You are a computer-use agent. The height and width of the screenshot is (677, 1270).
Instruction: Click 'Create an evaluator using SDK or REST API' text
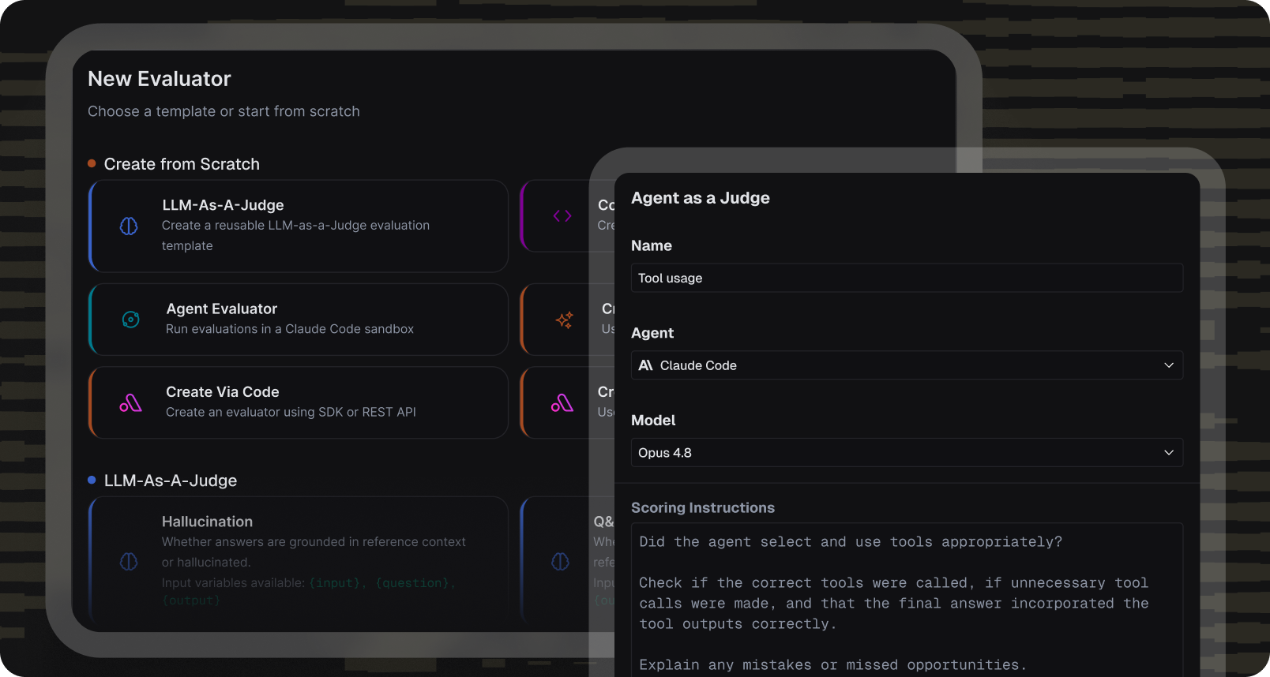[x=291, y=412]
